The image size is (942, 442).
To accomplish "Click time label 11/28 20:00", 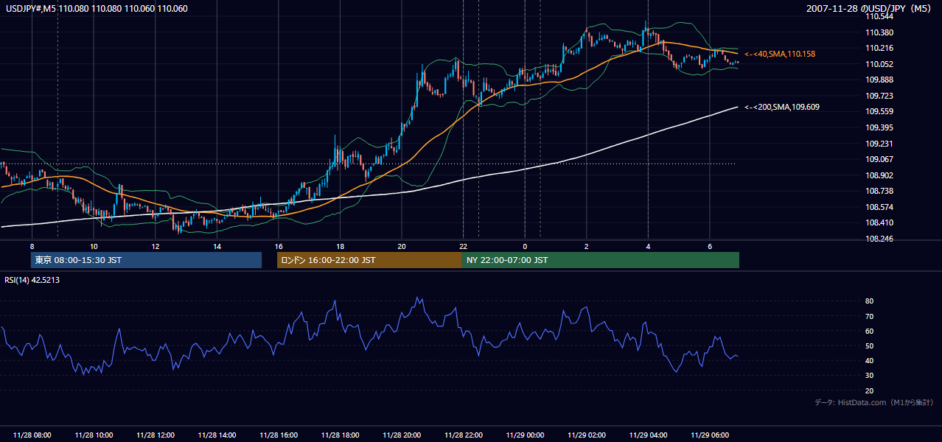I will [402, 435].
